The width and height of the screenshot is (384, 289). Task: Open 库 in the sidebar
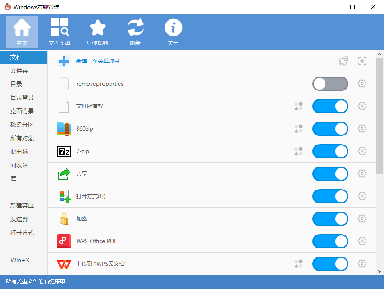24,179
